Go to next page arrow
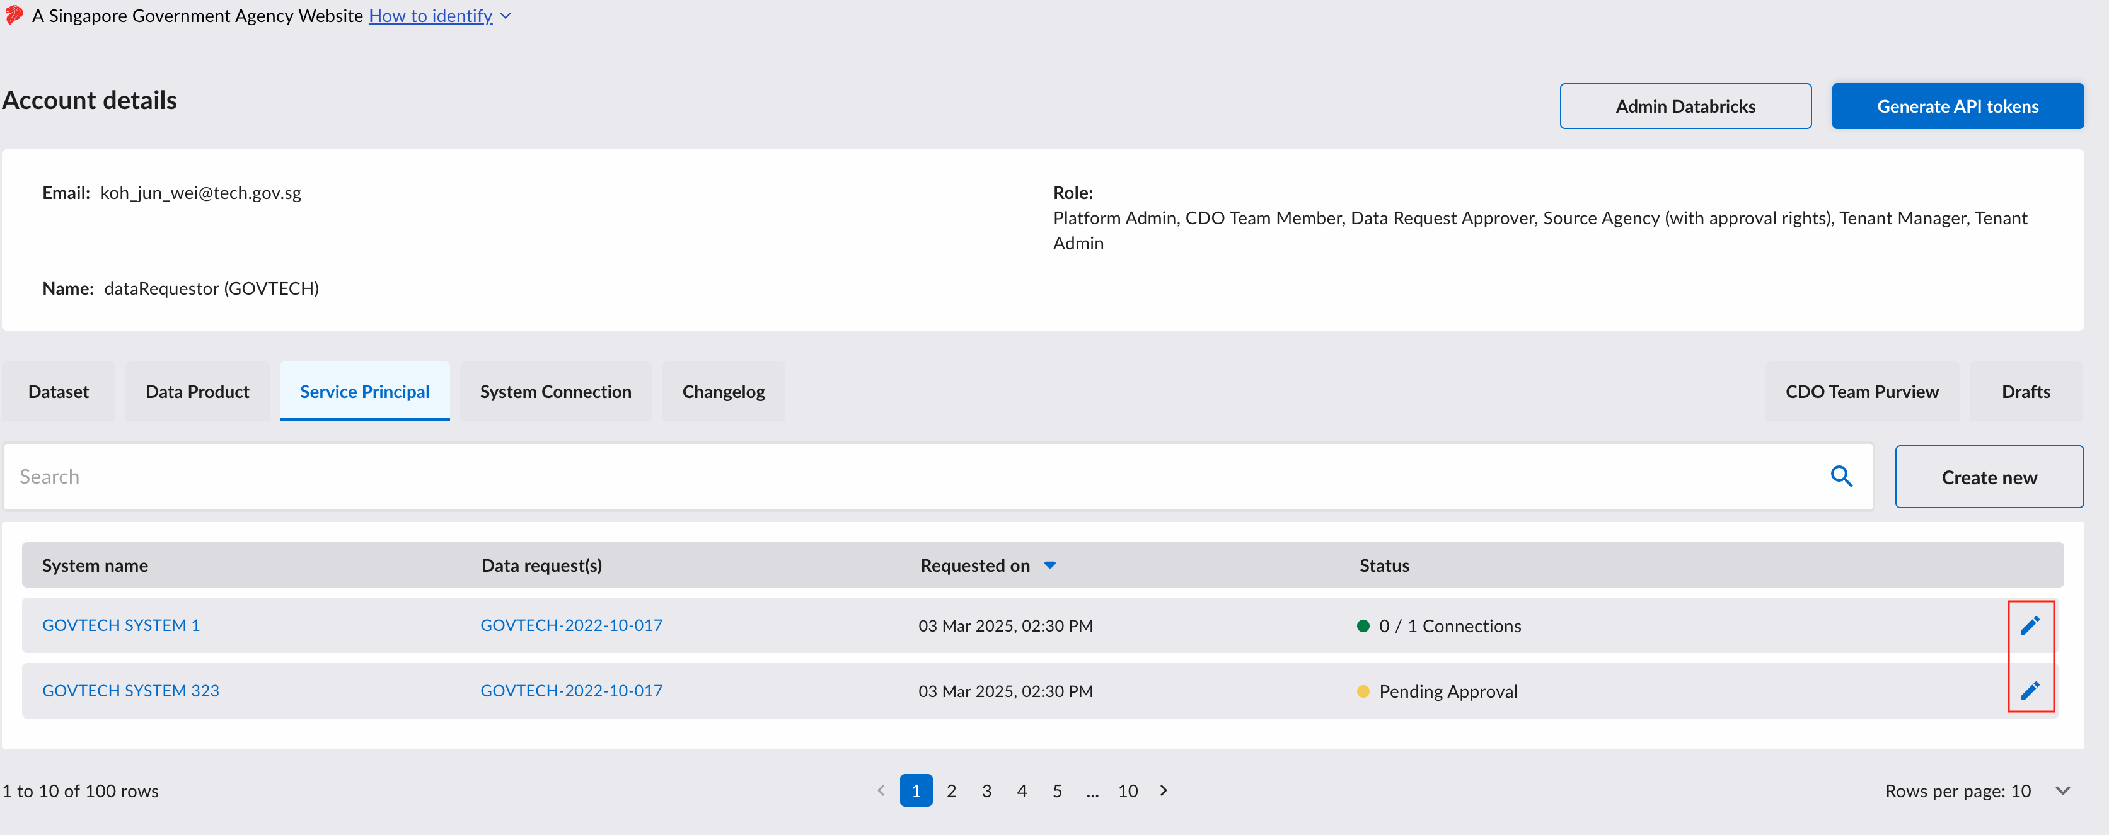The image size is (2109, 835). [x=1164, y=790]
